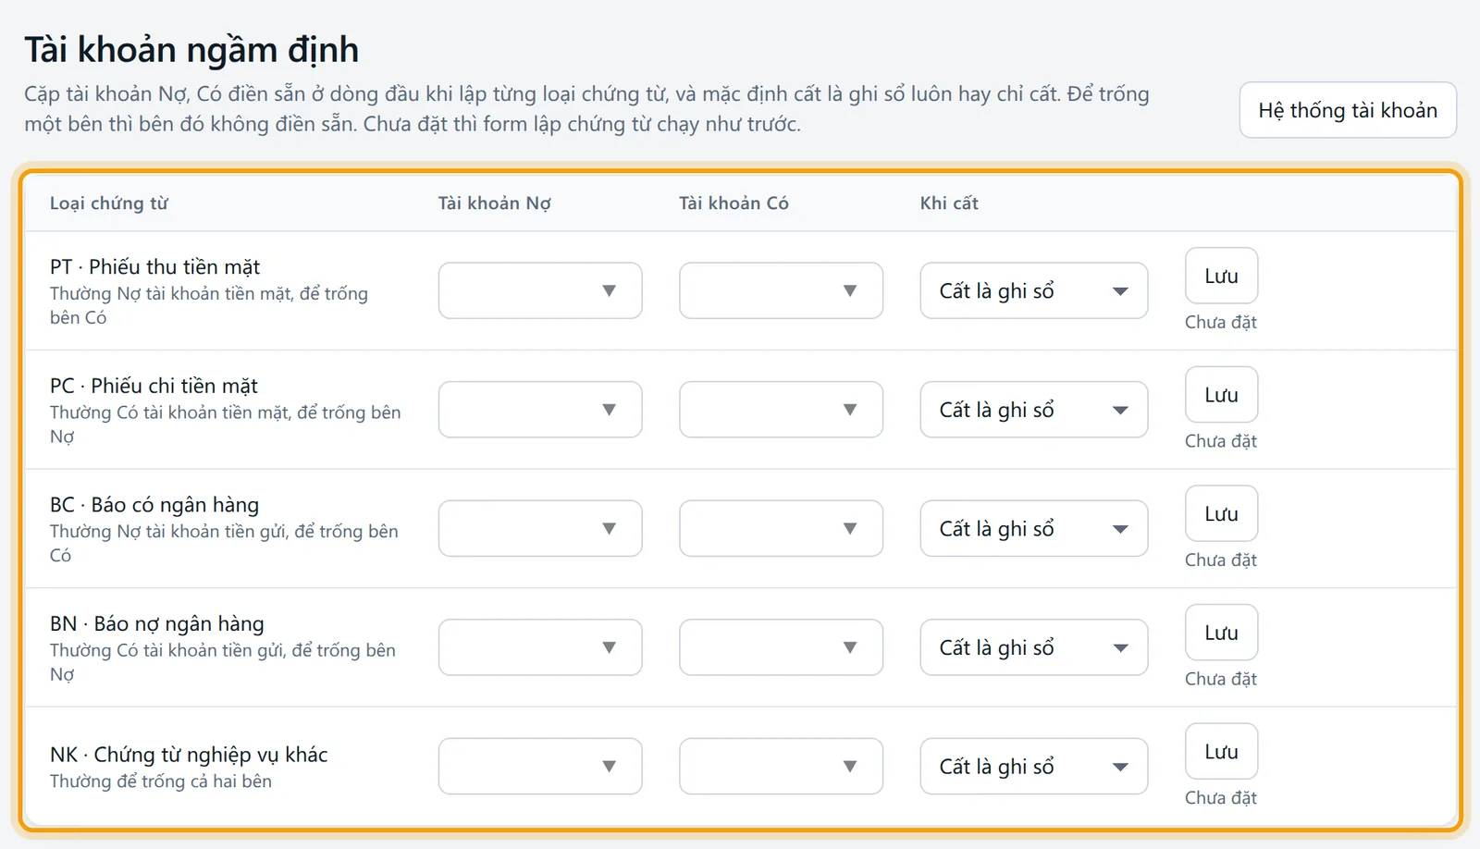Open Tài khoản Có dropdown for Phiếu chi
The width and height of the screenshot is (1480, 849).
781,410
